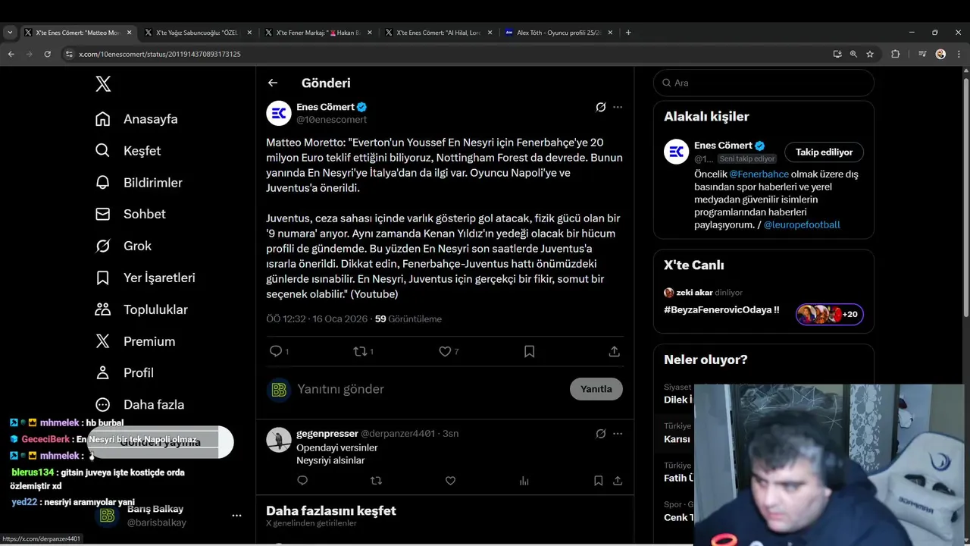Bookmark the main post
The image size is (970, 546).
click(x=529, y=351)
